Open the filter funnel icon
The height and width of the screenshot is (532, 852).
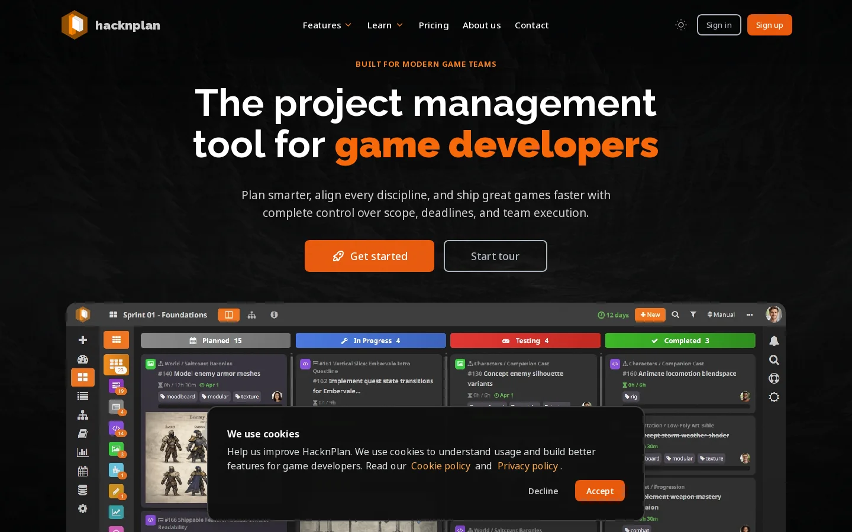pyautogui.click(x=693, y=314)
